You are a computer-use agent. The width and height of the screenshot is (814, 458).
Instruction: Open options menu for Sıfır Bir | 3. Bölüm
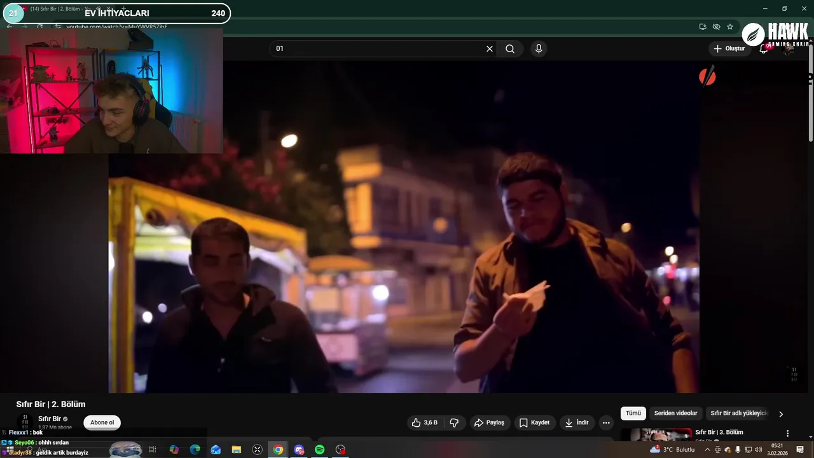click(x=787, y=433)
